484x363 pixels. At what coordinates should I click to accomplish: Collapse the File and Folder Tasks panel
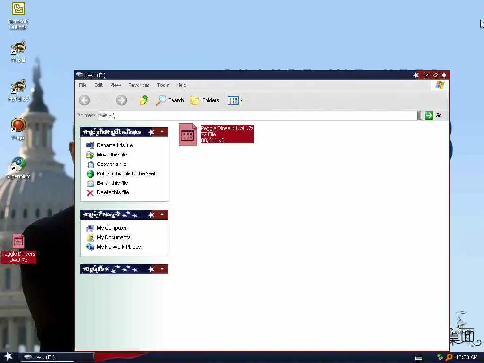pyautogui.click(x=162, y=132)
